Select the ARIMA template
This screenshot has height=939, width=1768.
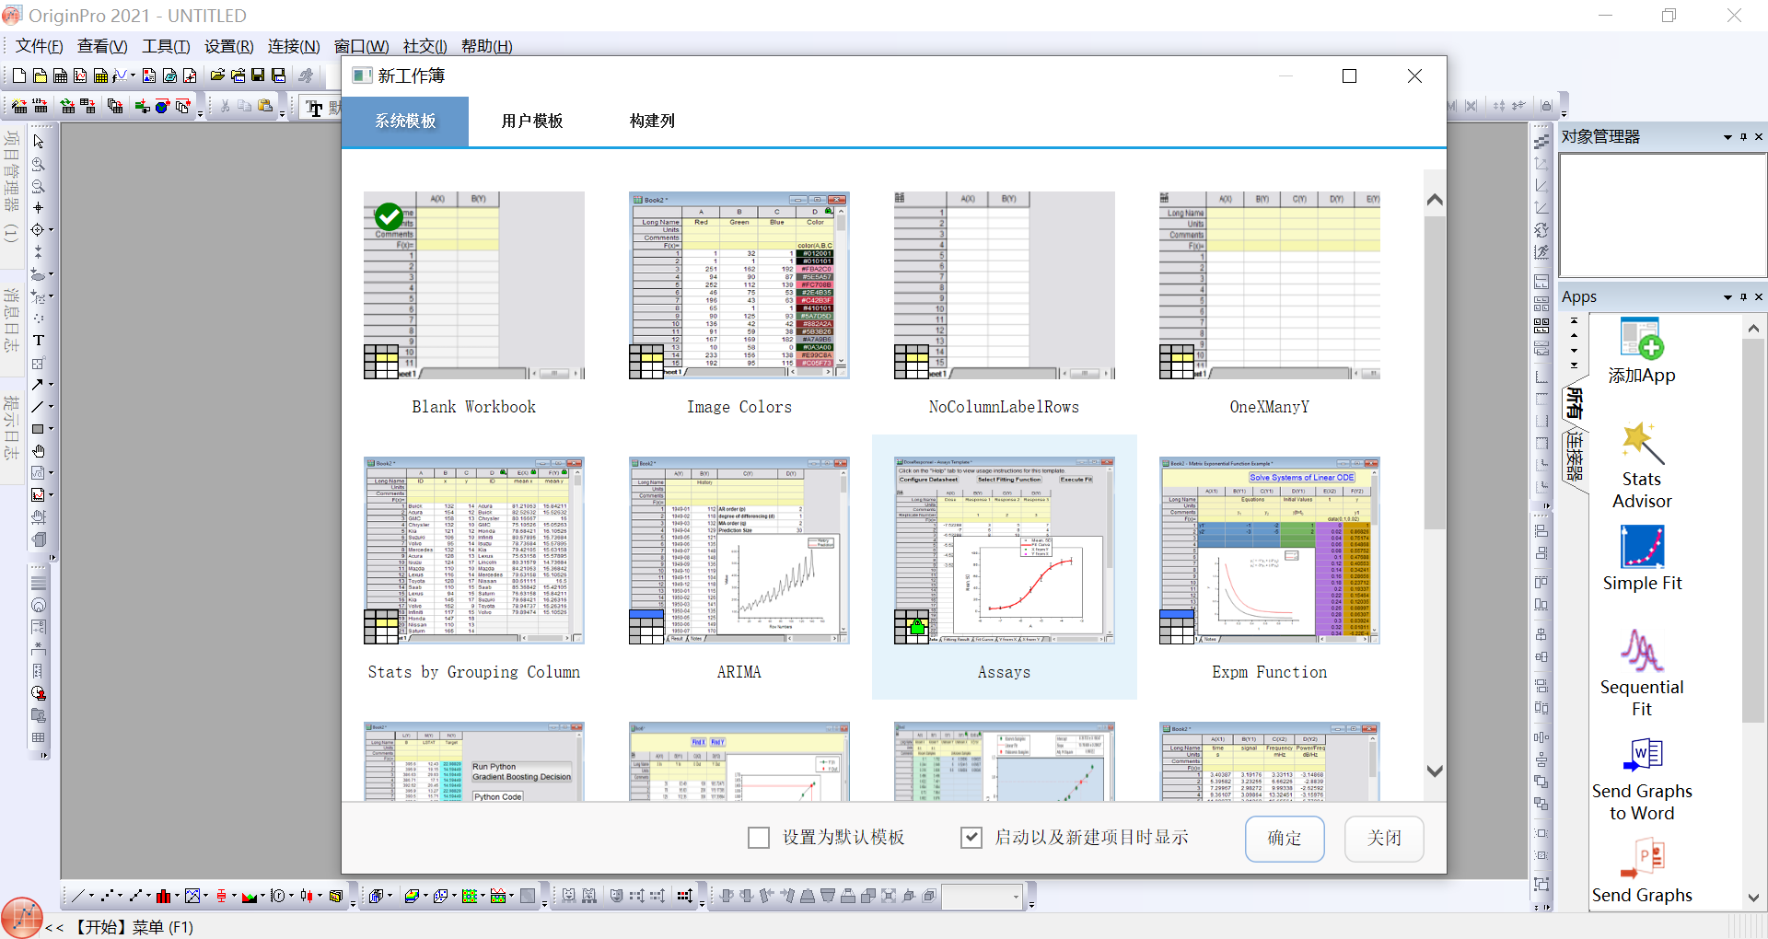click(x=739, y=568)
